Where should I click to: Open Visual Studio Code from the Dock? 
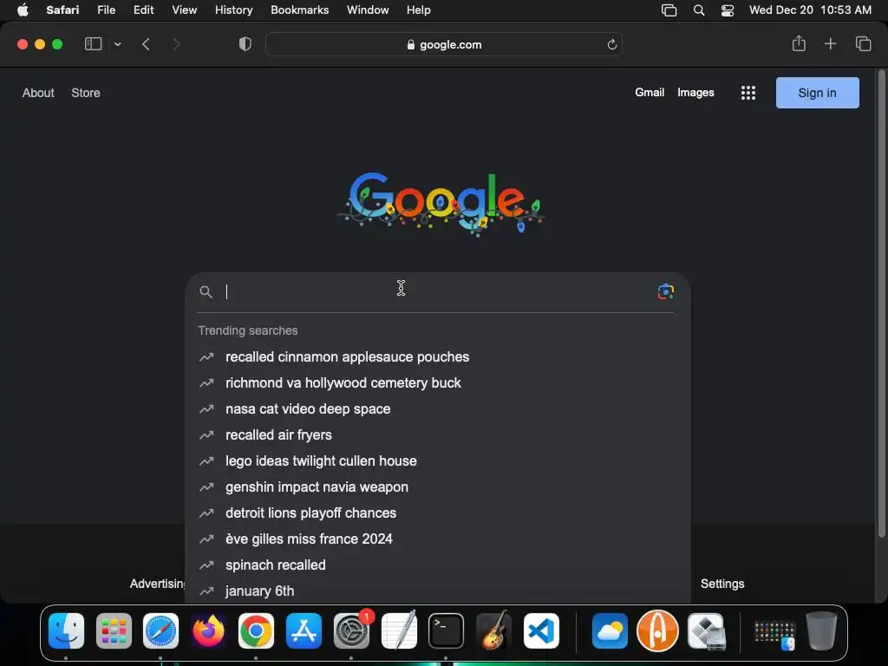click(541, 630)
